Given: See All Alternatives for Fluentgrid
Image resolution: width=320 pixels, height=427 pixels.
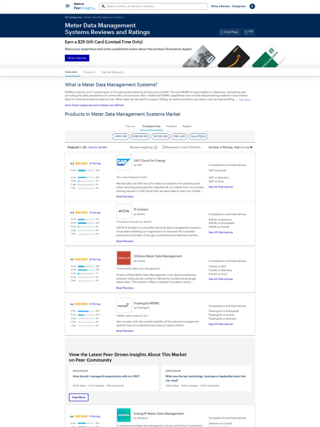Looking at the screenshot, I should point(221,324).
